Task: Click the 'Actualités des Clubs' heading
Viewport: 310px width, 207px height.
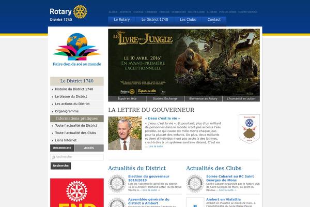Action: [x=214, y=168]
